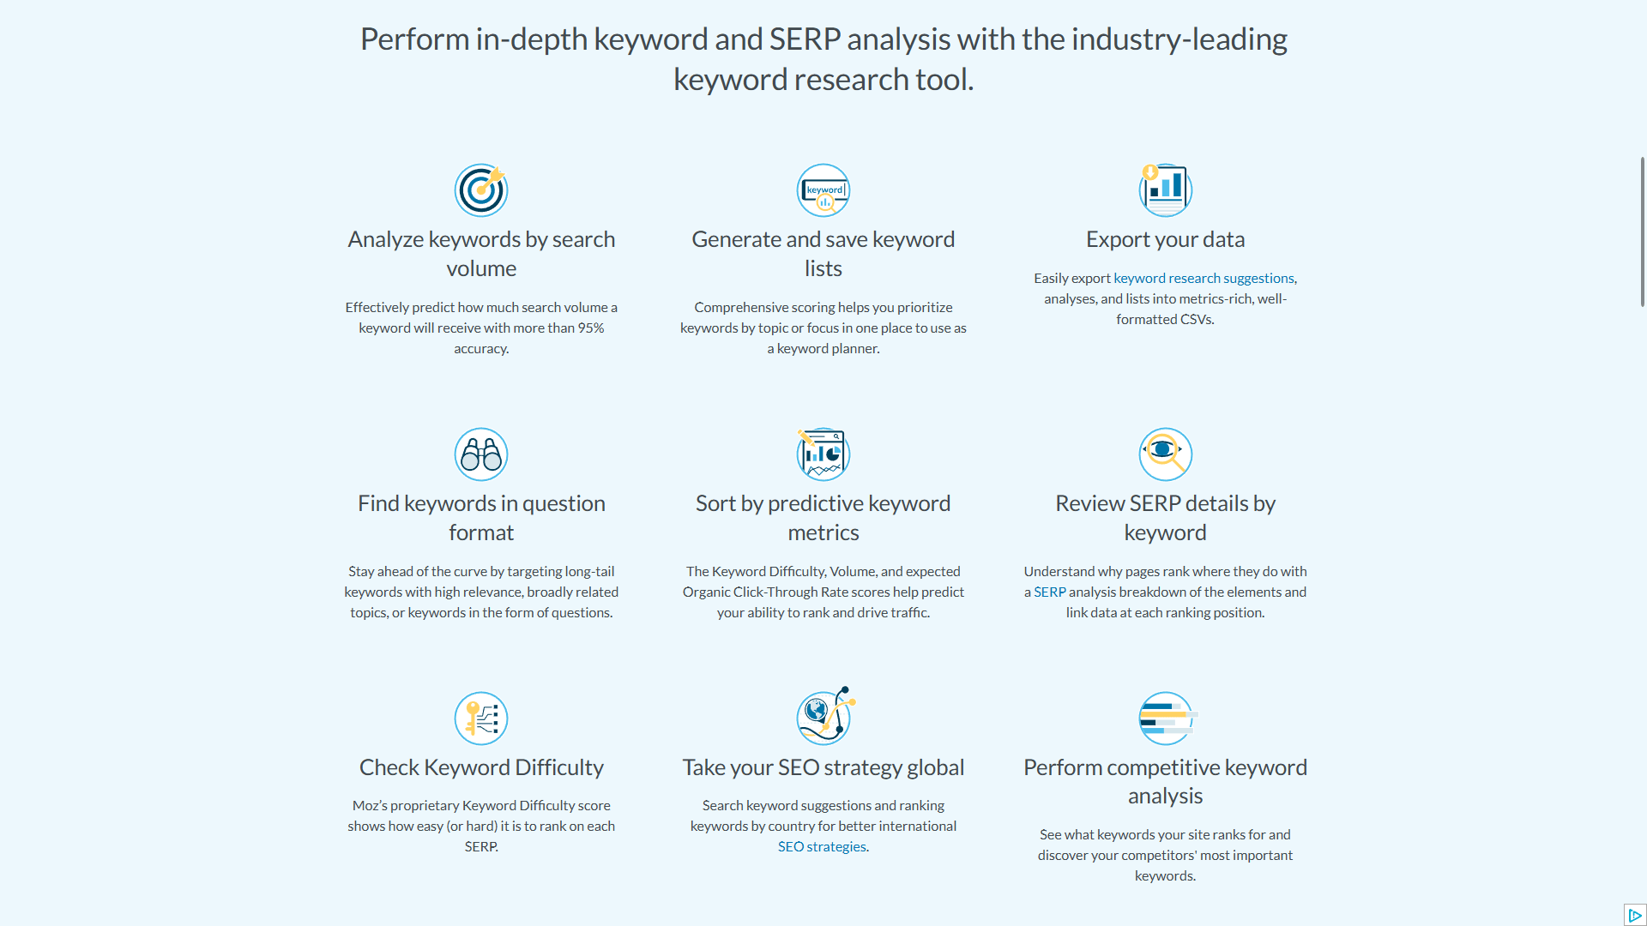Click the keyword search monitor icon

pos(823,190)
